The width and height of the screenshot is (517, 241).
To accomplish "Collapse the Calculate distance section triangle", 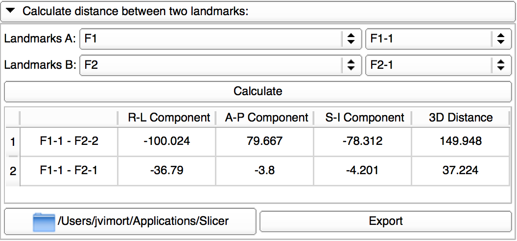I will pyautogui.click(x=11, y=11).
